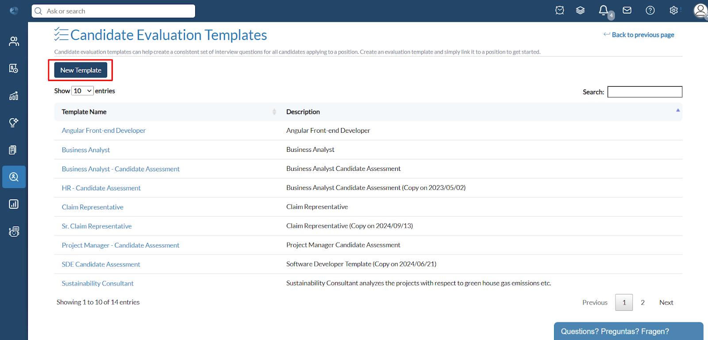Click the Sustainability Consultant greenhouse gas description

(419, 283)
